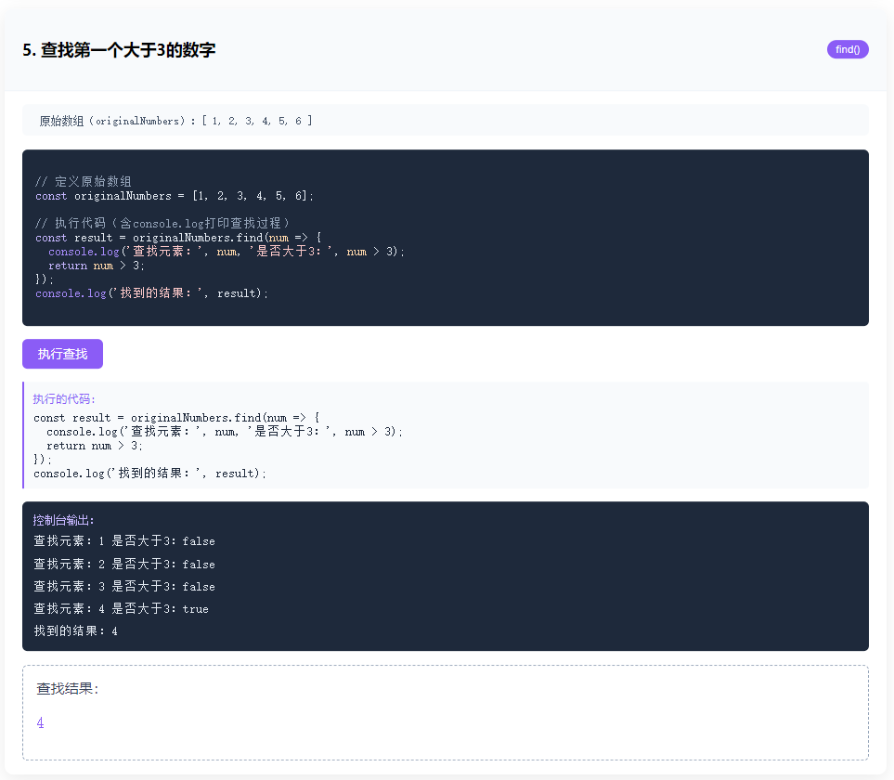Click the 控制台输出: label
894x780 pixels.
63,521
